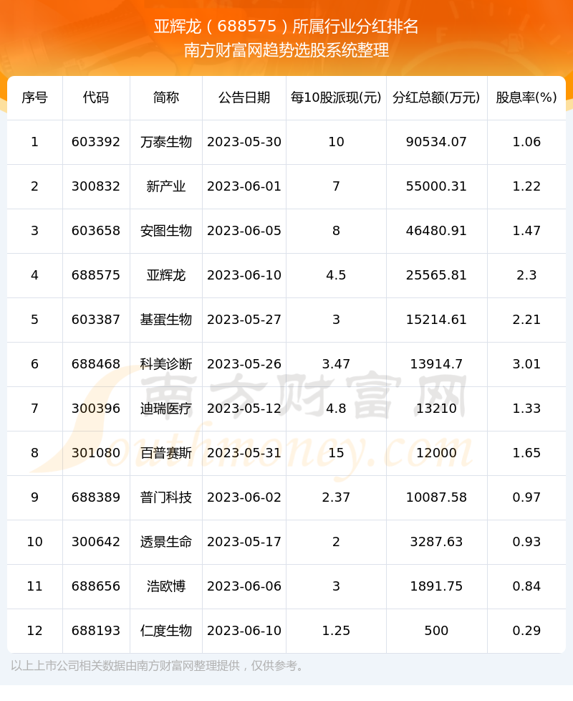Image resolution: width=573 pixels, height=701 pixels.
Task: Click total dividend 25565.81
Action: tap(436, 275)
